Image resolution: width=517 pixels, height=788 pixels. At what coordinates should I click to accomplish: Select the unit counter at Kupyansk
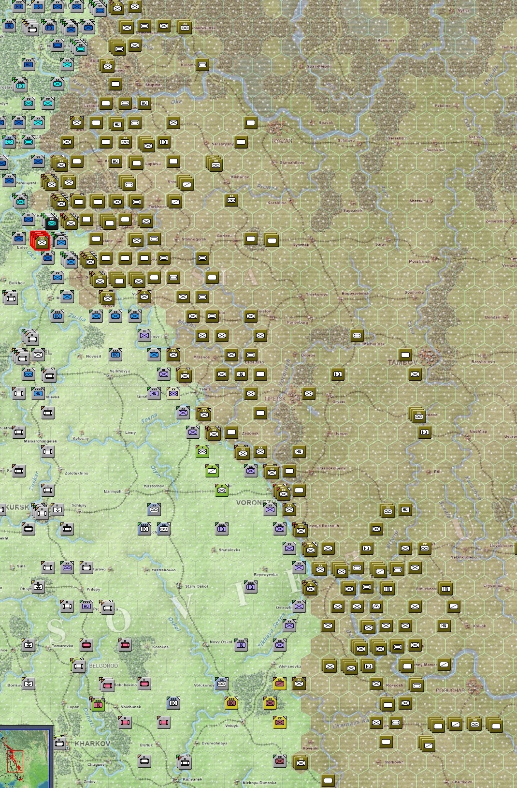click(x=184, y=762)
